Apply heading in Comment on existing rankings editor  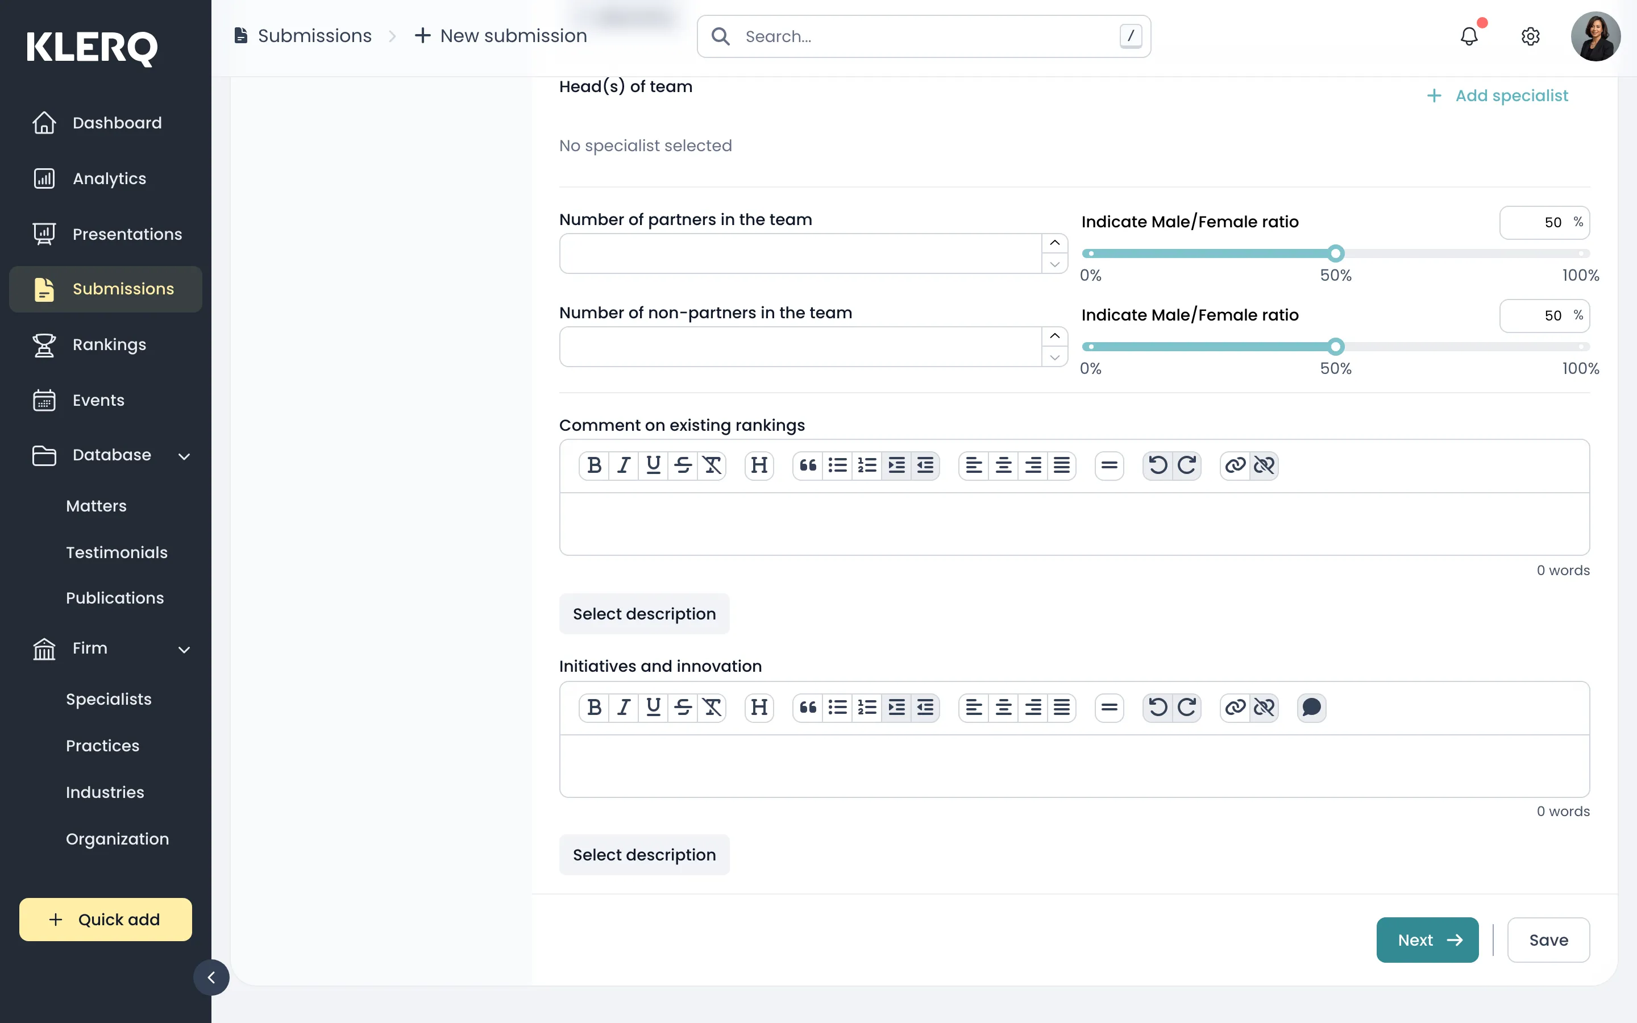click(759, 465)
